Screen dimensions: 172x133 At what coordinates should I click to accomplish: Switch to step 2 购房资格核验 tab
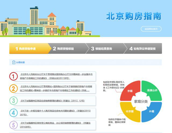[x=69, y=49]
